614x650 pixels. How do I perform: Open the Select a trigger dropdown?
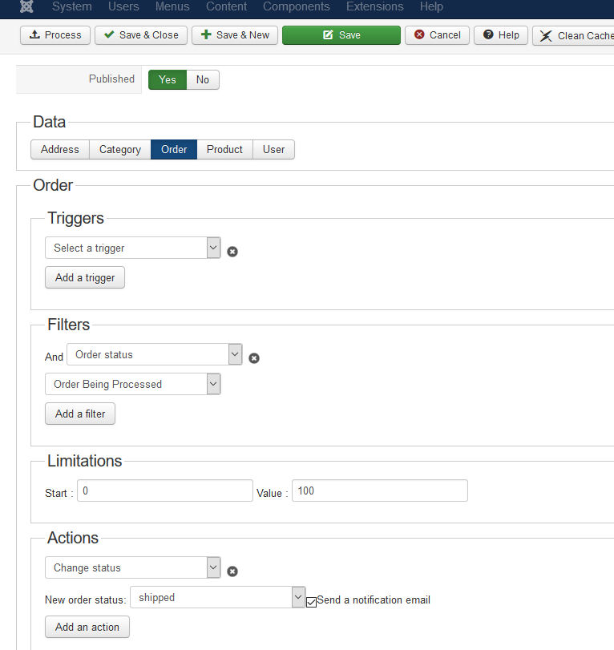tap(133, 248)
